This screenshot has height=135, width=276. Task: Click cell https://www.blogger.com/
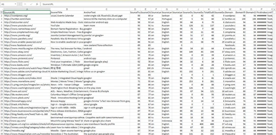(27, 75)
